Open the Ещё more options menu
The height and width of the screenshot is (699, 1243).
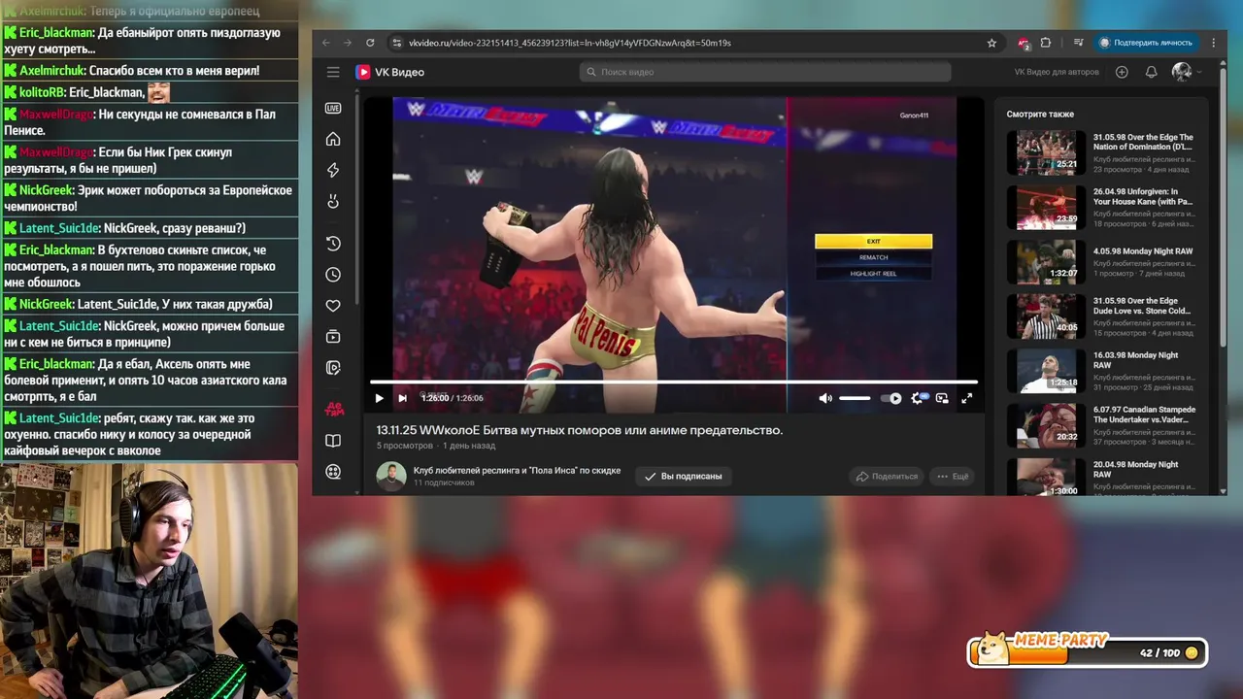pos(953,477)
